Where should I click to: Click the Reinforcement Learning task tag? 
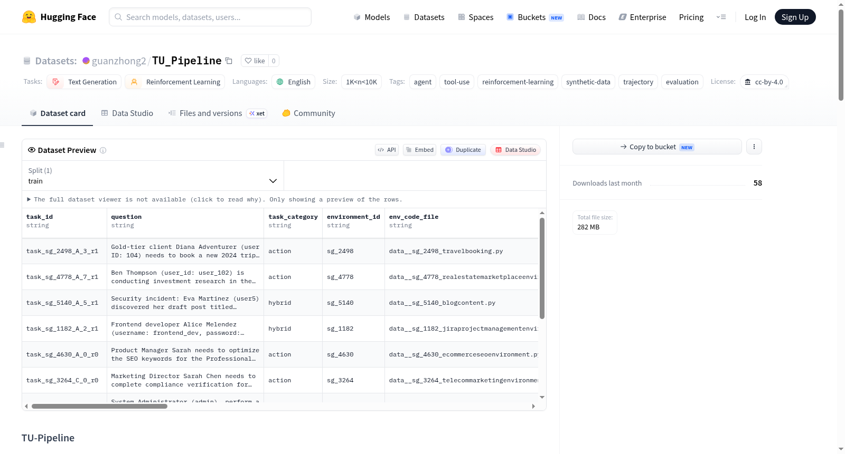pyautogui.click(x=175, y=82)
